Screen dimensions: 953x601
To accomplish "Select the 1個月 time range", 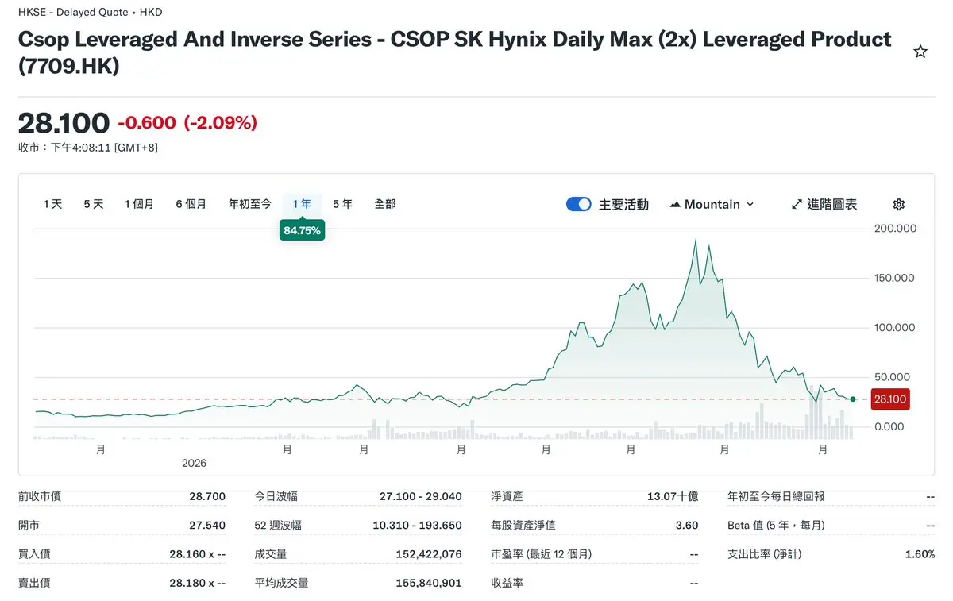I will (139, 204).
